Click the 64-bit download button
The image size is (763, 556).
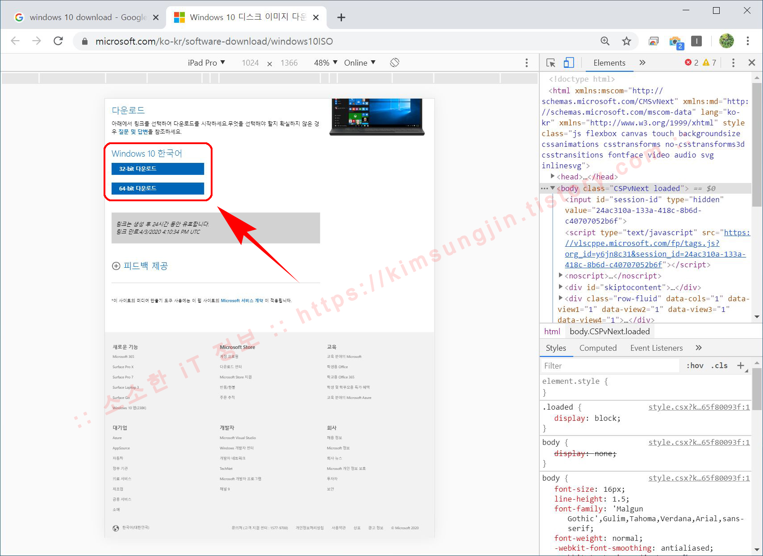[158, 188]
